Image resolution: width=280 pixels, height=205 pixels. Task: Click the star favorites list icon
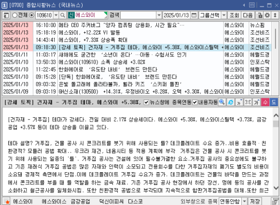pyautogui.click(x=6, y=202)
